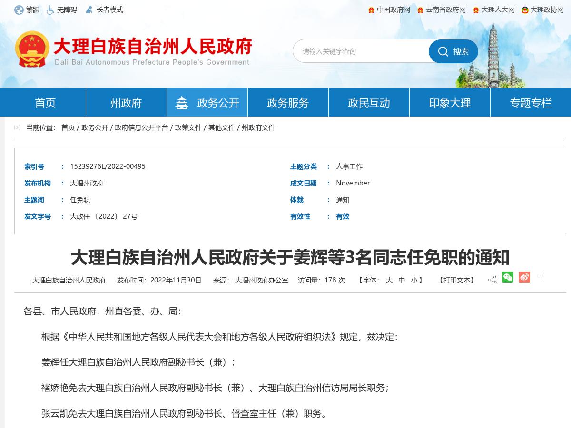Select the 大 large font size option
571x428 pixels.
click(x=390, y=280)
